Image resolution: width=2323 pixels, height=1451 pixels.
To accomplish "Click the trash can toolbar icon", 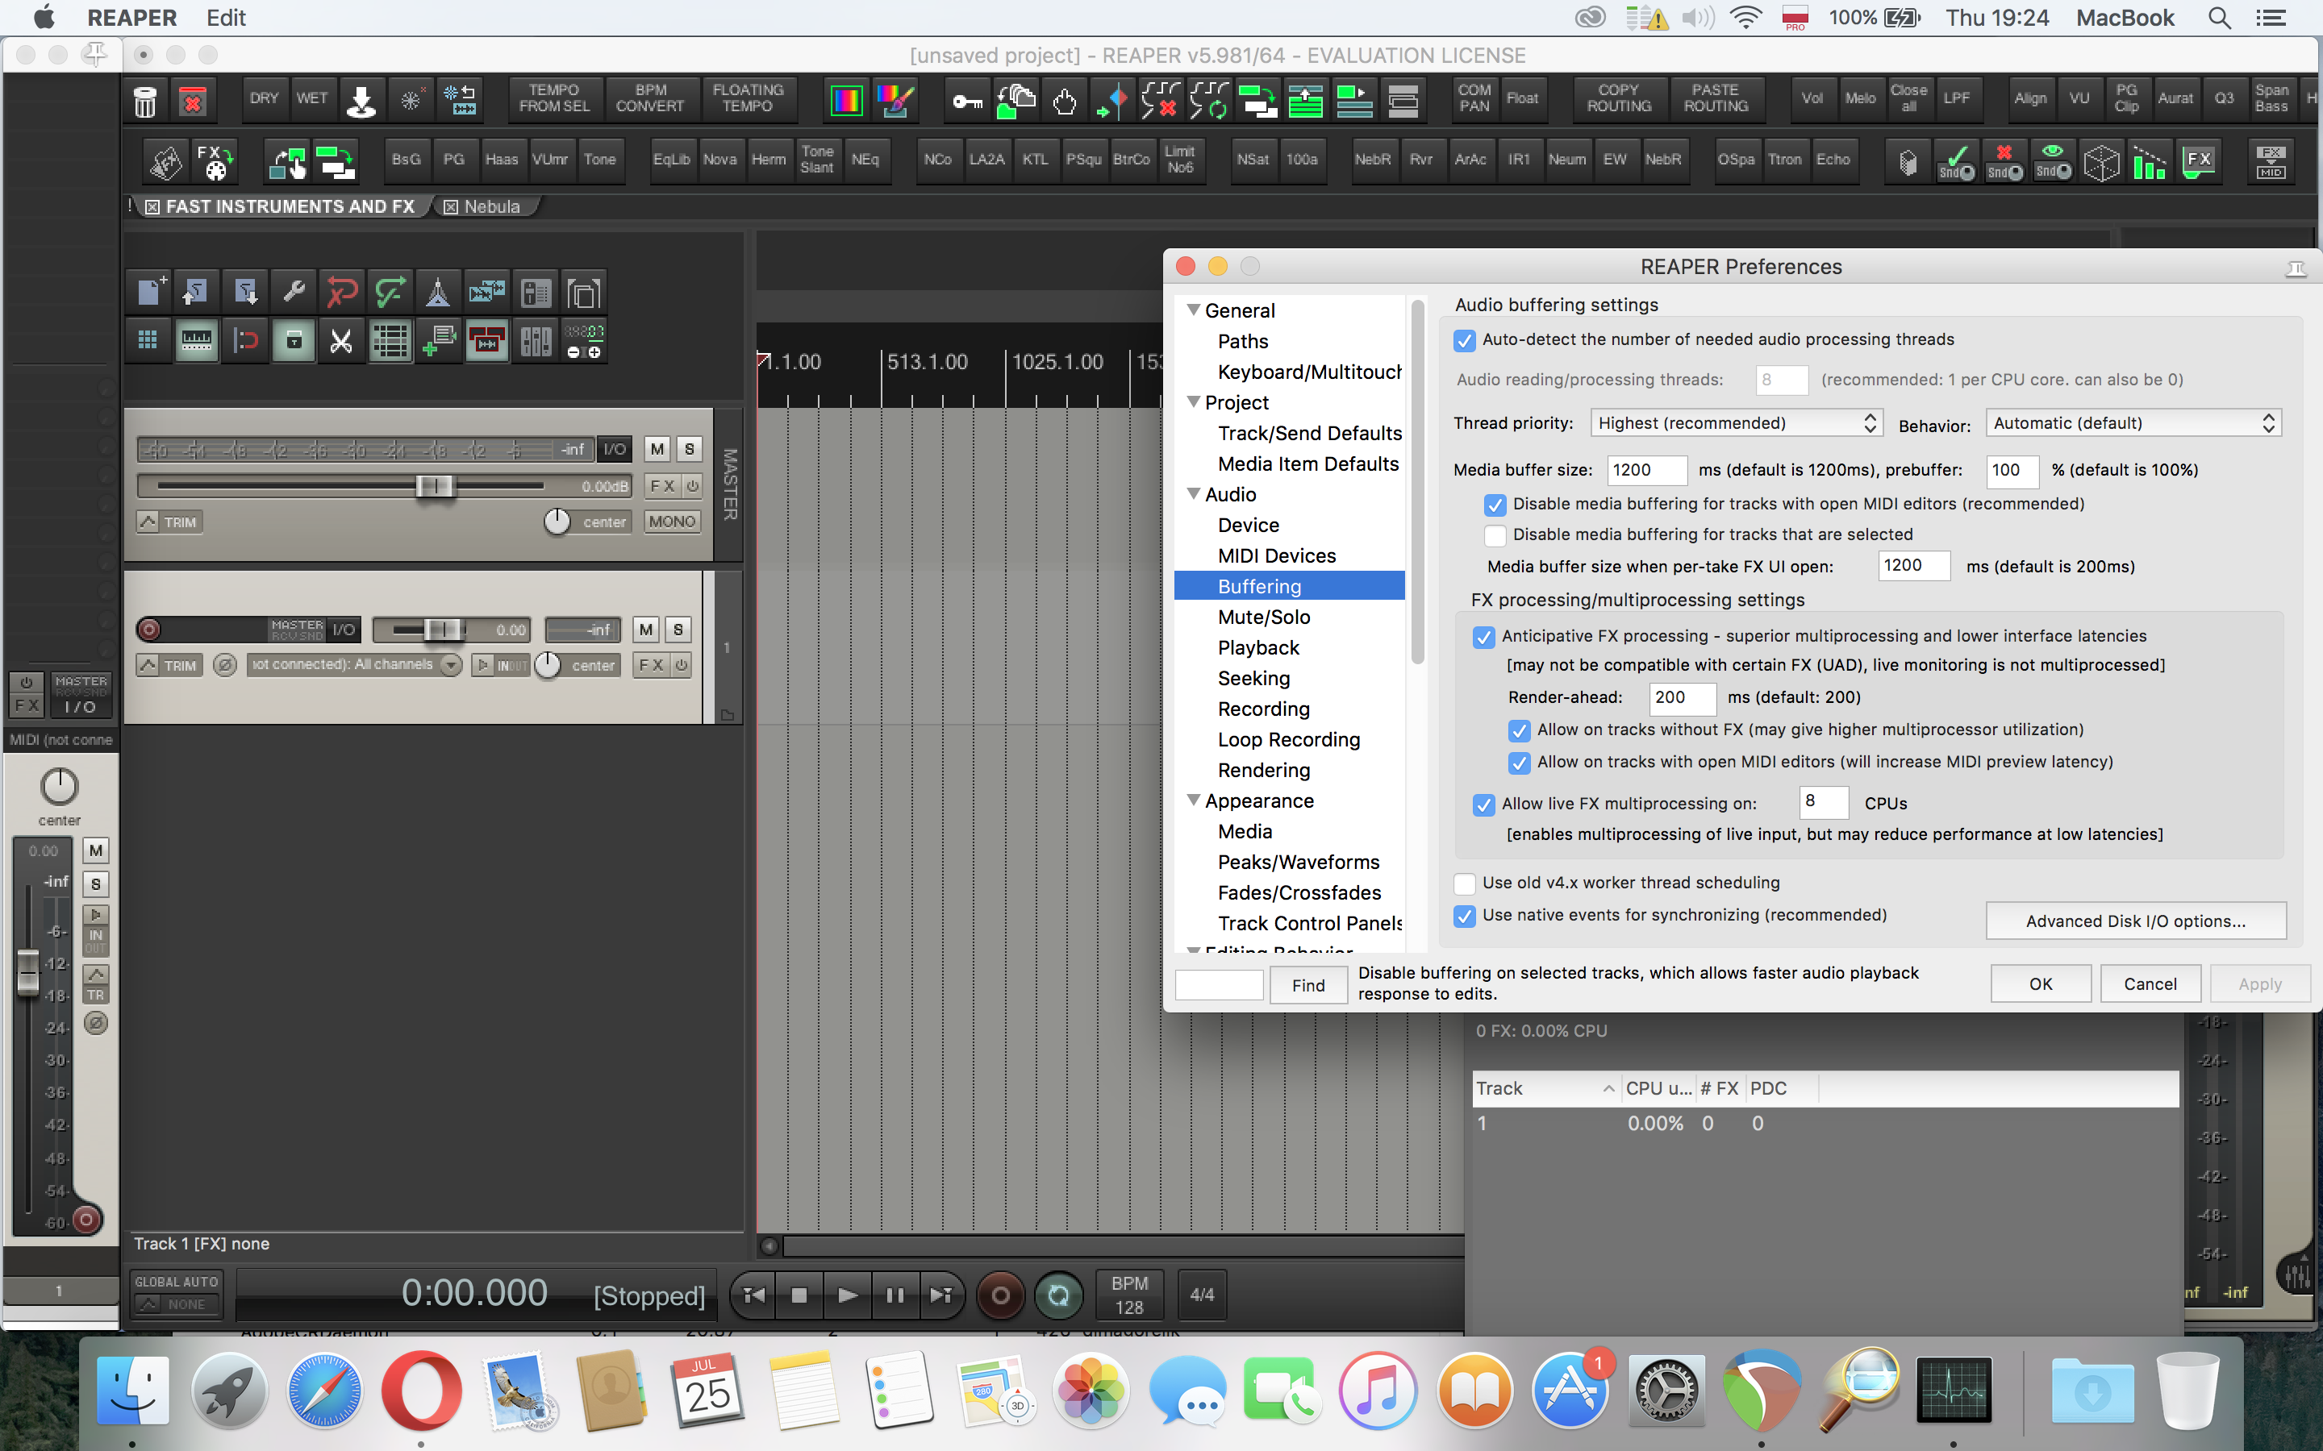I will 145,100.
